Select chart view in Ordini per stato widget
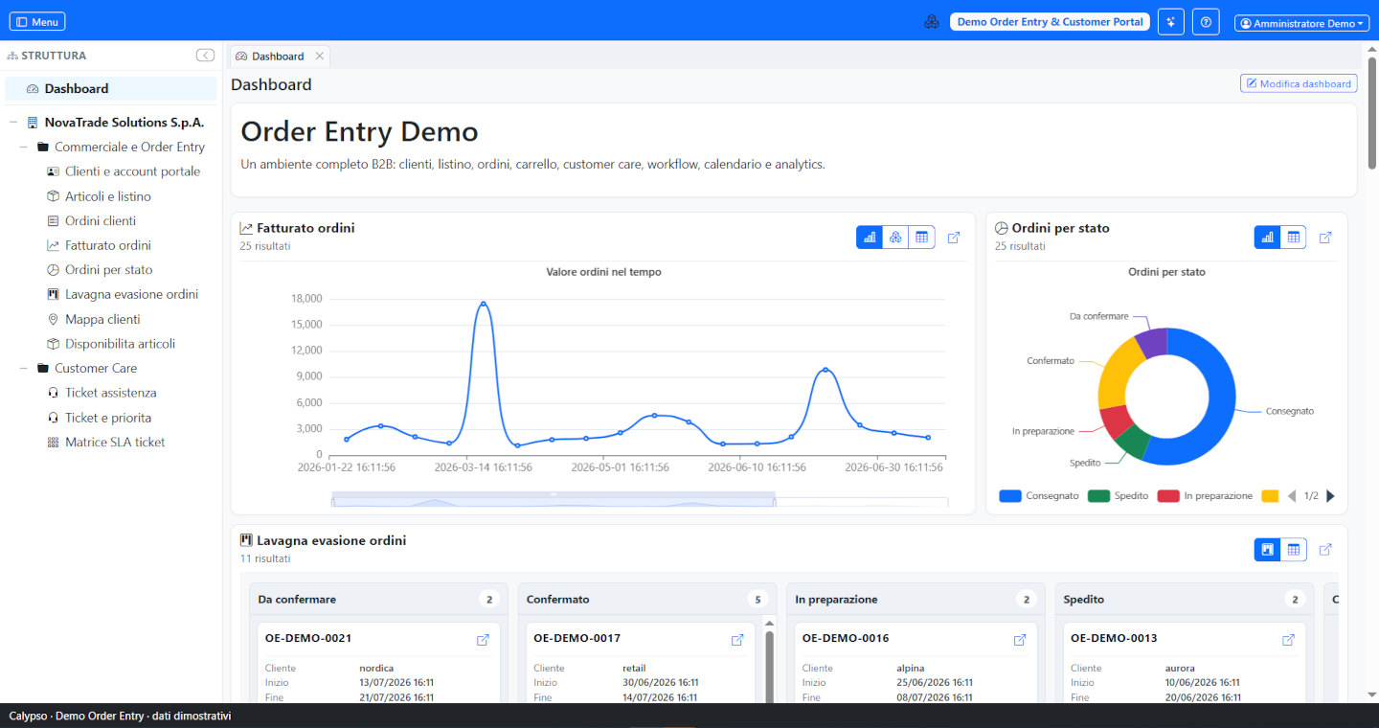 [x=1268, y=238]
